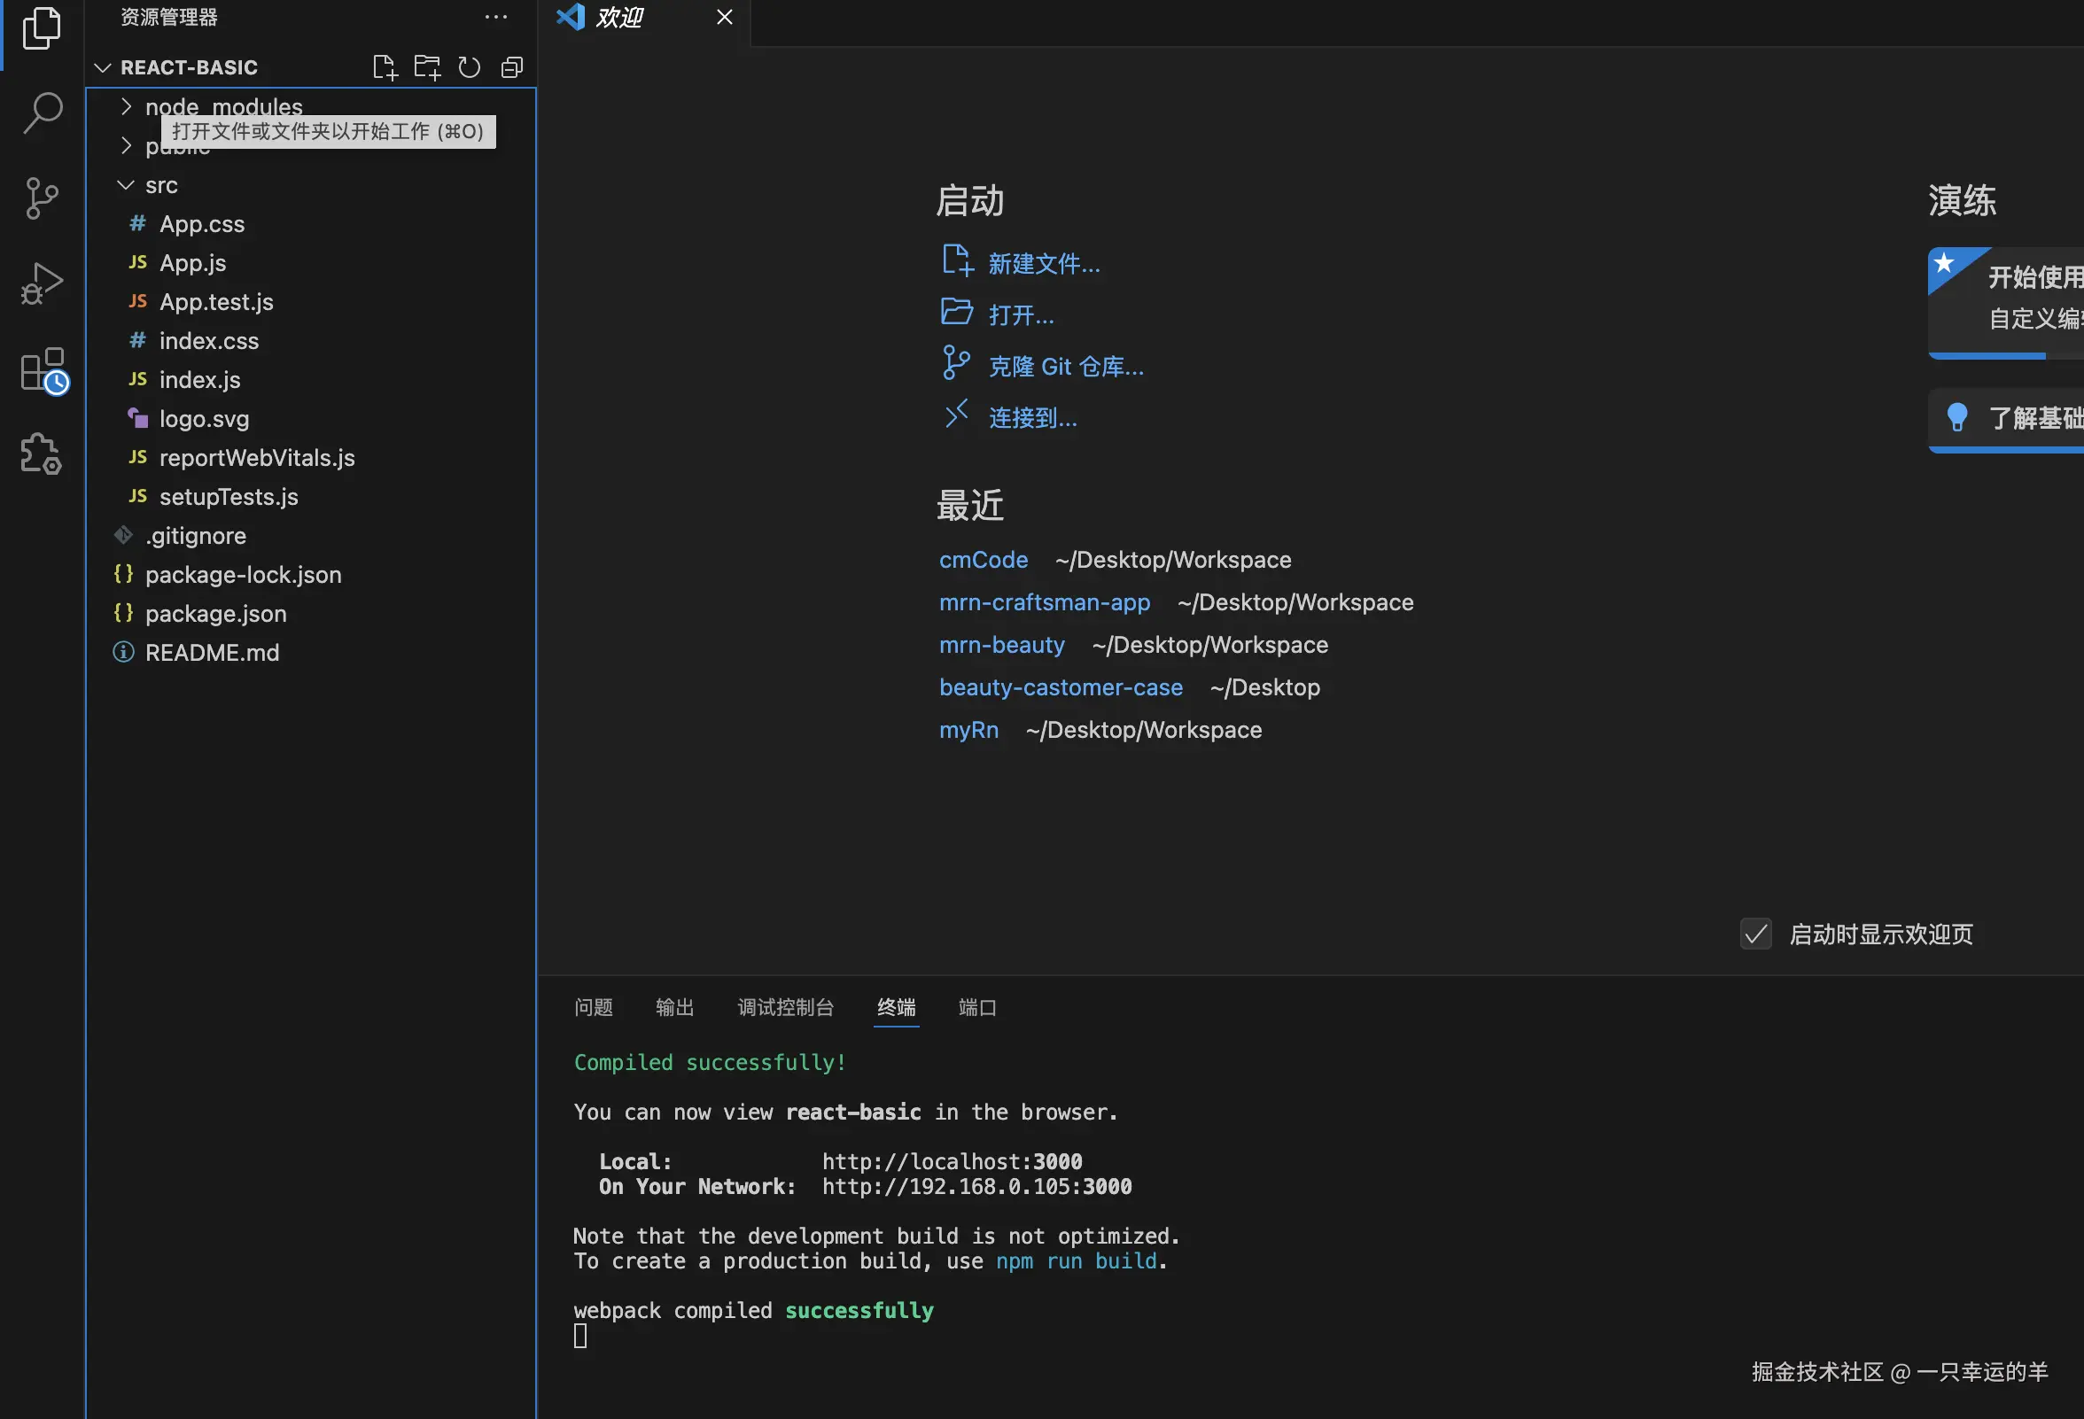Open recent project beauty-castomer-case
Image resolution: width=2084 pixels, height=1419 pixels.
click(1061, 687)
